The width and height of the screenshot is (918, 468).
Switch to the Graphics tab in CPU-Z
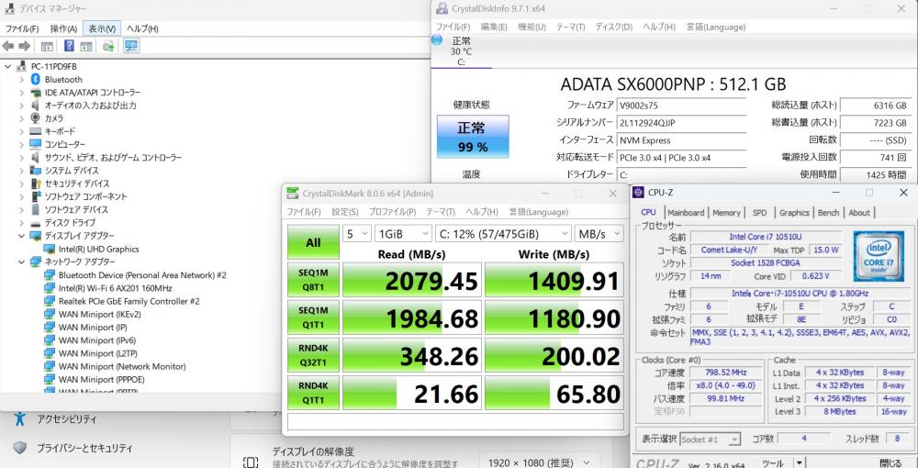tap(794, 213)
